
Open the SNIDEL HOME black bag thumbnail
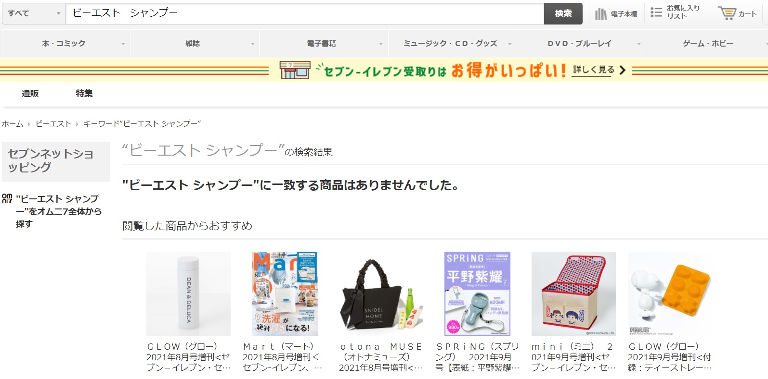click(x=381, y=293)
